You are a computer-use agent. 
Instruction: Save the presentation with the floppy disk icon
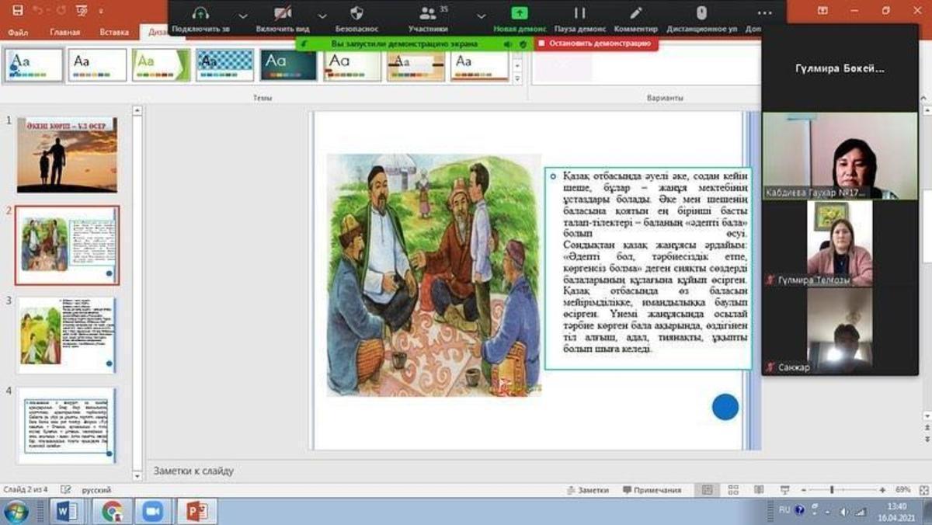pos(17,10)
